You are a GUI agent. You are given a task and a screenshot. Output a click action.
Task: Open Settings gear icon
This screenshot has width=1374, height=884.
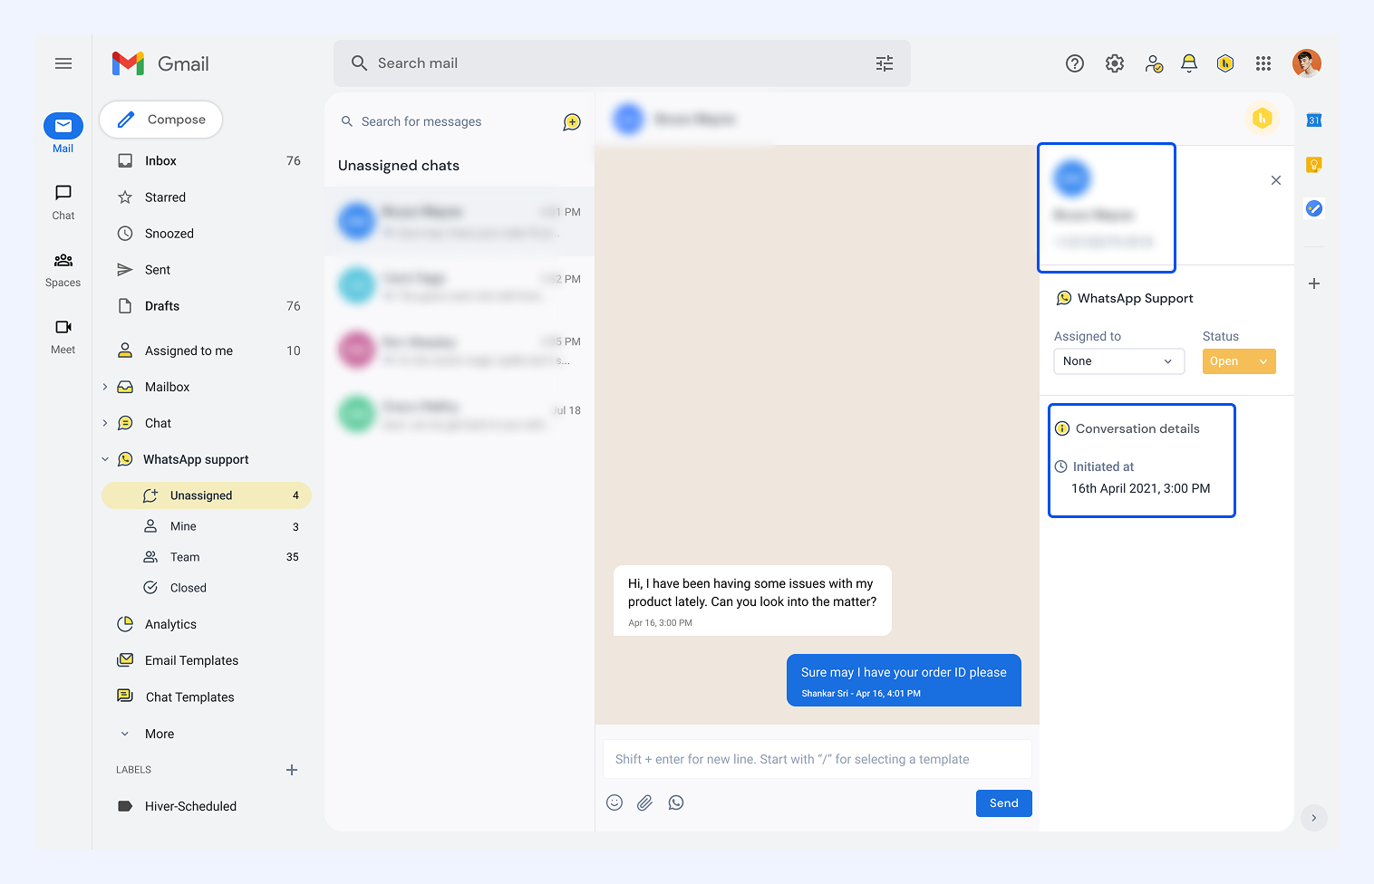click(x=1115, y=63)
